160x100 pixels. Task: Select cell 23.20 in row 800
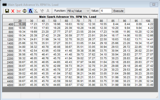[43, 32]
